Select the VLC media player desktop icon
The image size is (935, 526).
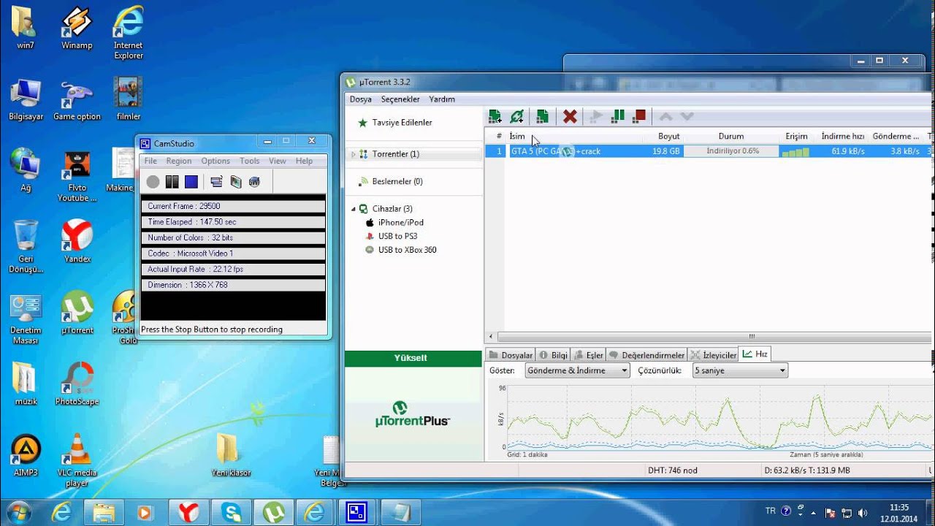tap(77, 460)
